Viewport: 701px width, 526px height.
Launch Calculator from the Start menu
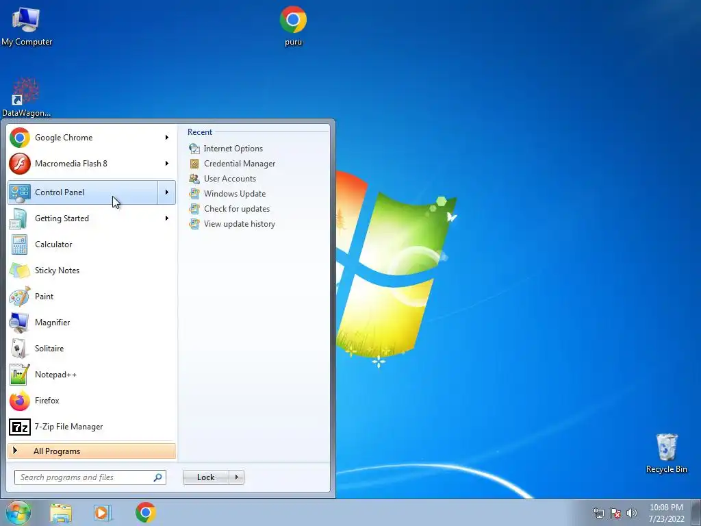(92, 245)
